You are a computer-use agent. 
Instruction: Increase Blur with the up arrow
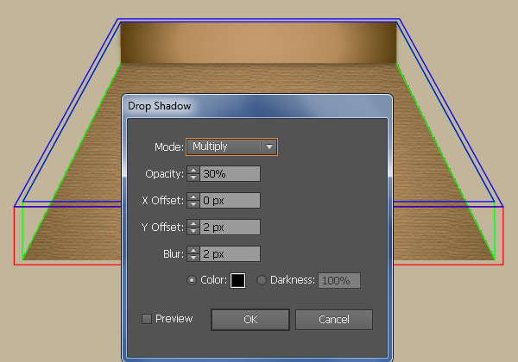click(x=193, y=250)
